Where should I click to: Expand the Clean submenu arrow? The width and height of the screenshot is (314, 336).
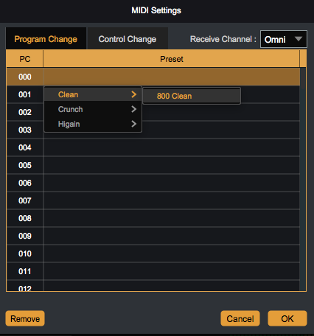[133, 94]
